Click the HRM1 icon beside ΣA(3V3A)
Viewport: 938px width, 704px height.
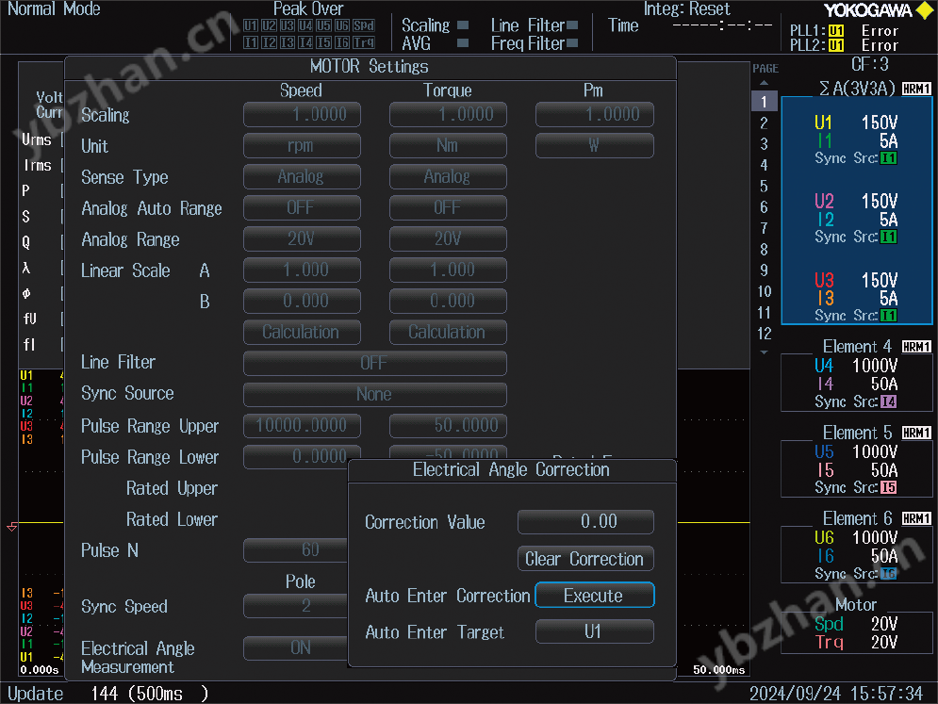(915, 88)
